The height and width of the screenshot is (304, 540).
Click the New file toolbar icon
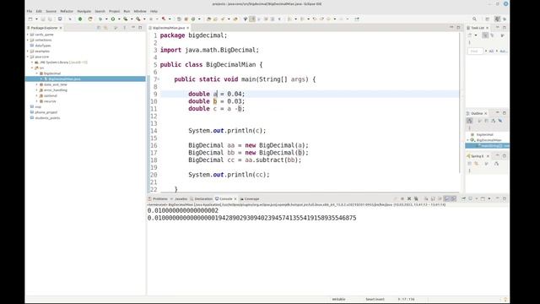[30, 19]
